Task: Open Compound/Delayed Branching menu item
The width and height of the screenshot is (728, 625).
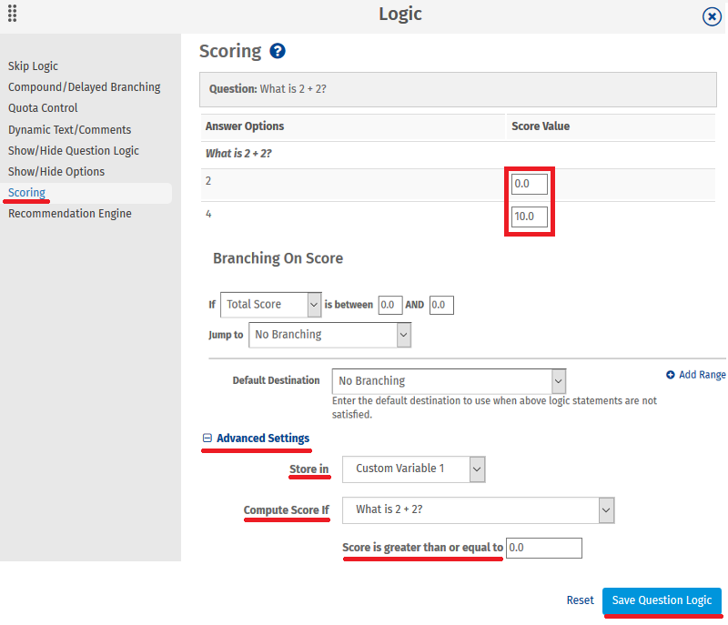Action: [84, 87]
